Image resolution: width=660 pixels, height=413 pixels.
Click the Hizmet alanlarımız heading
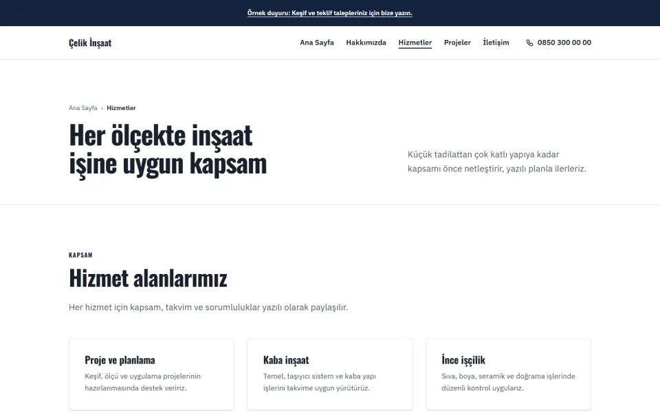[x=148, y=278]
